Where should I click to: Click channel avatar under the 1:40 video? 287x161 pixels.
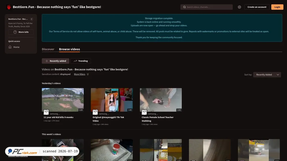(x=95, y=112)
